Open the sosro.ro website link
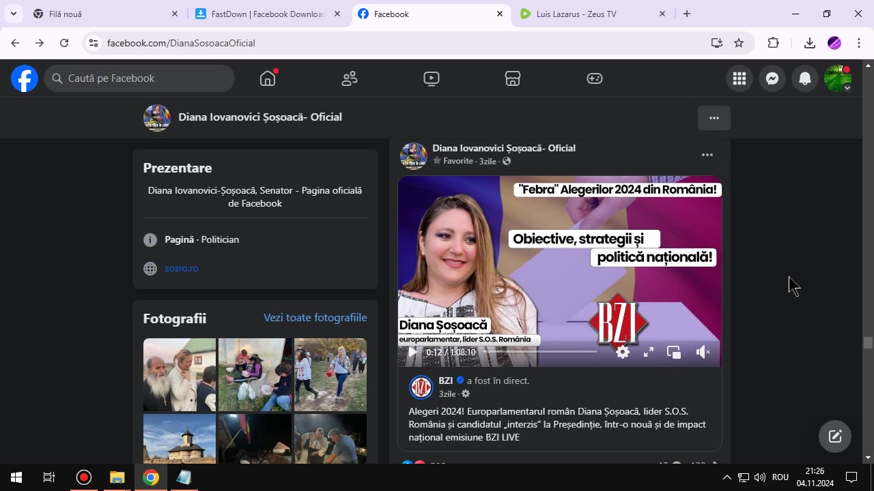The width and height of the screenshot is (874, 491). pyautogui.click(x=182, y=268)
